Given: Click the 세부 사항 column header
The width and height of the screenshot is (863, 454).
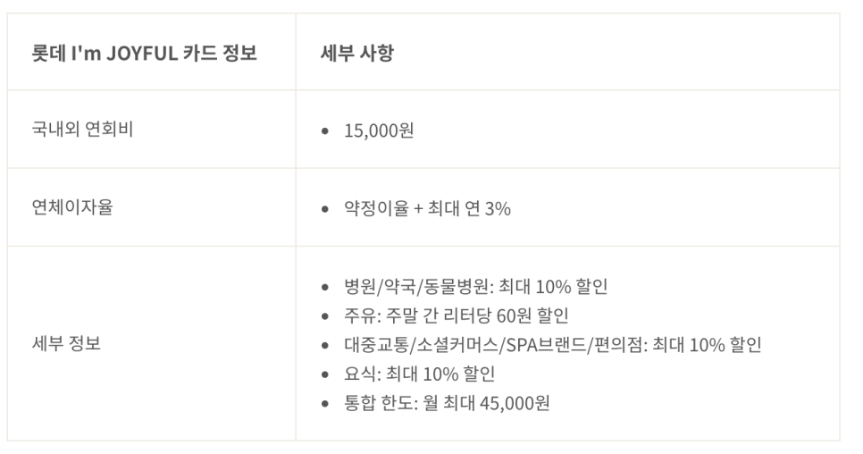Looking at the screenshot, I should pos(357,53).
